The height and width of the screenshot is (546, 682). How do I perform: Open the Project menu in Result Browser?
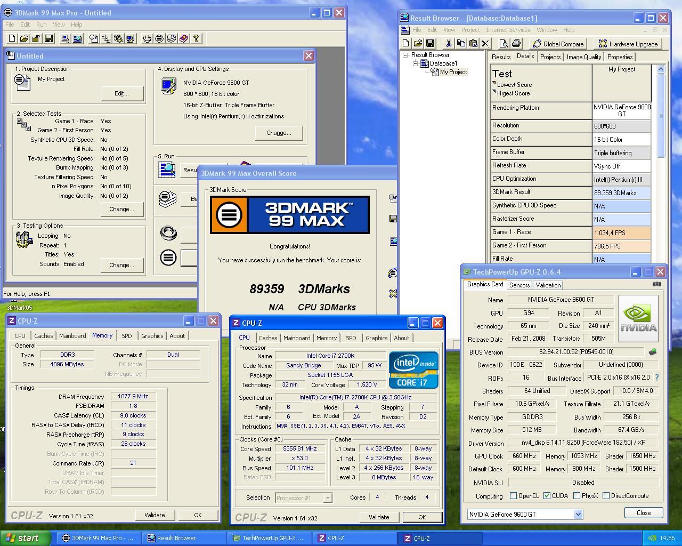pos(470,30)
